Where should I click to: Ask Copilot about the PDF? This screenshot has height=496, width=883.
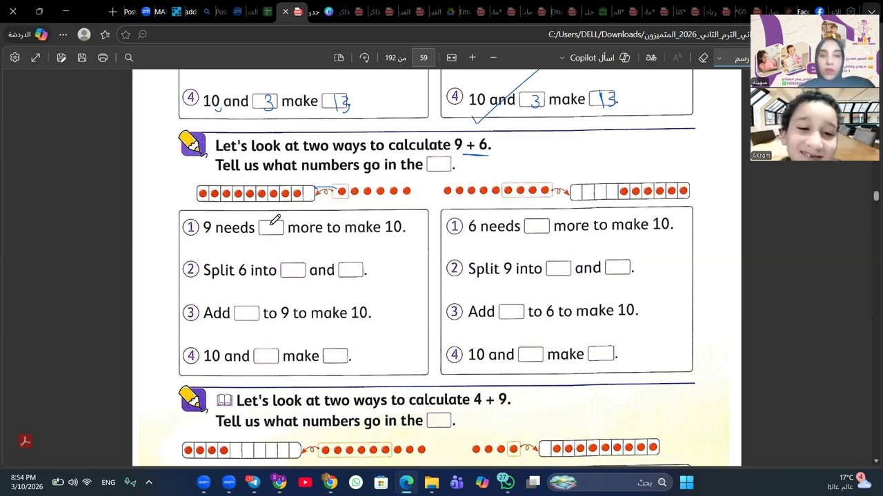pos(599,58)
